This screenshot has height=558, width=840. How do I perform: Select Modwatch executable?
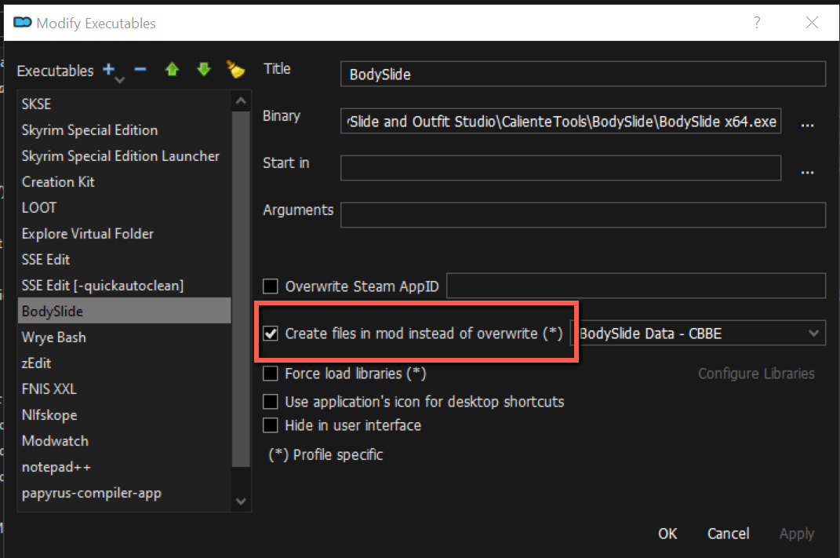pos(124,440)
